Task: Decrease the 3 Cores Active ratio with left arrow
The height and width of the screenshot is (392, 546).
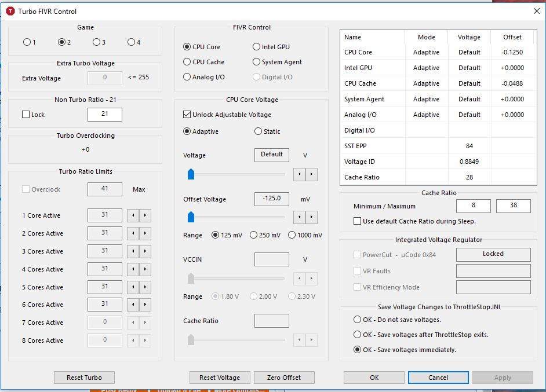Action: (133, 251)
